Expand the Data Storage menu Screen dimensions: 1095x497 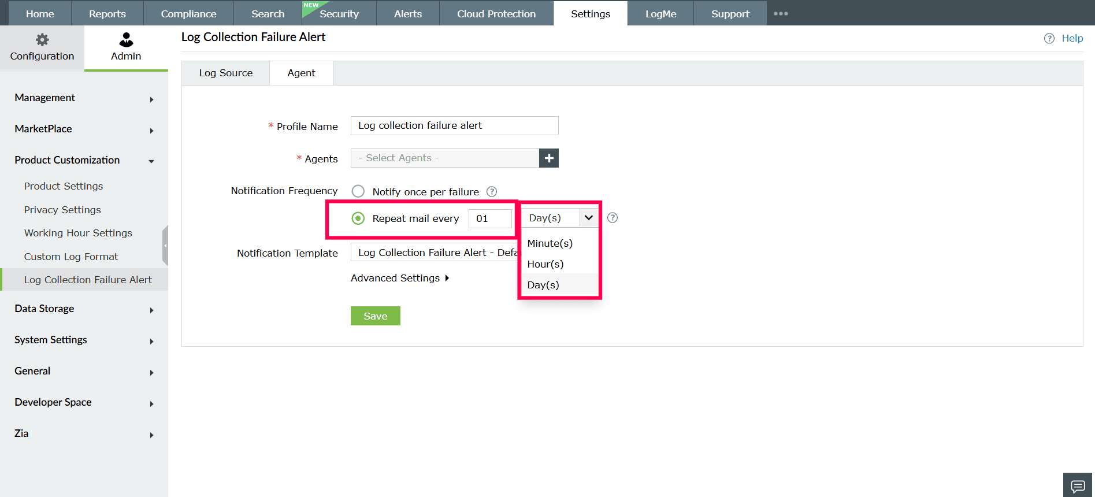[x=84, y=309]
